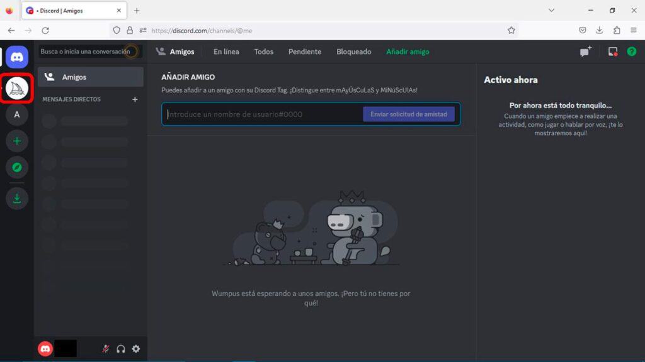Toggle headphones deafen

click(x=120, y=349)
